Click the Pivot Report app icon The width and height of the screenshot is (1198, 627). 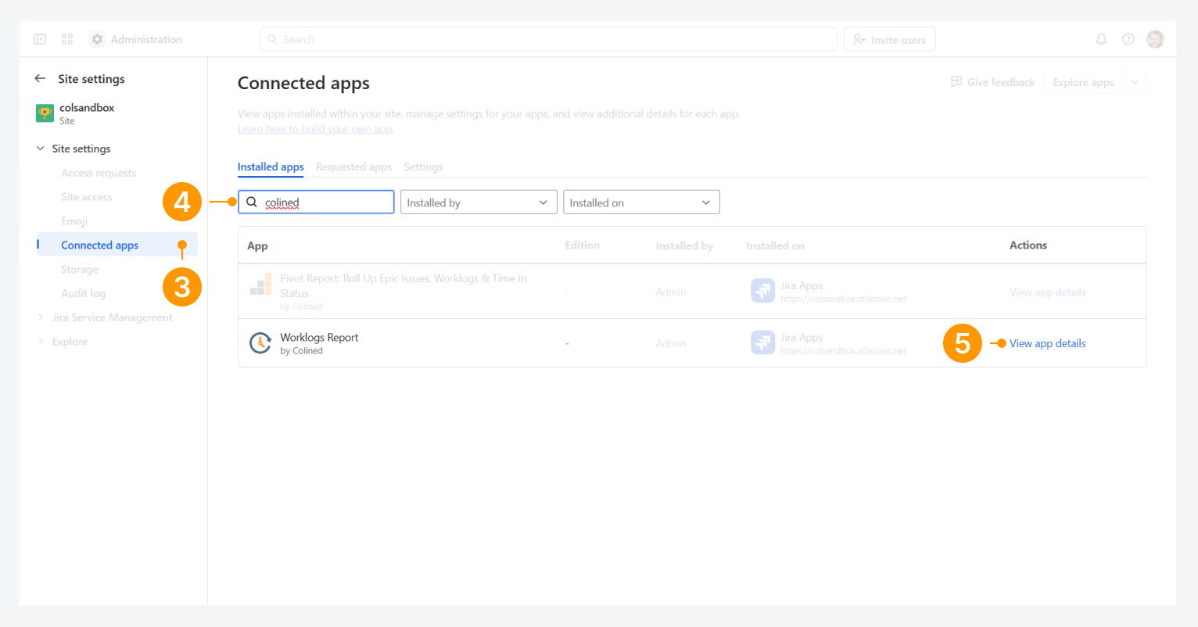pos(260,286)
